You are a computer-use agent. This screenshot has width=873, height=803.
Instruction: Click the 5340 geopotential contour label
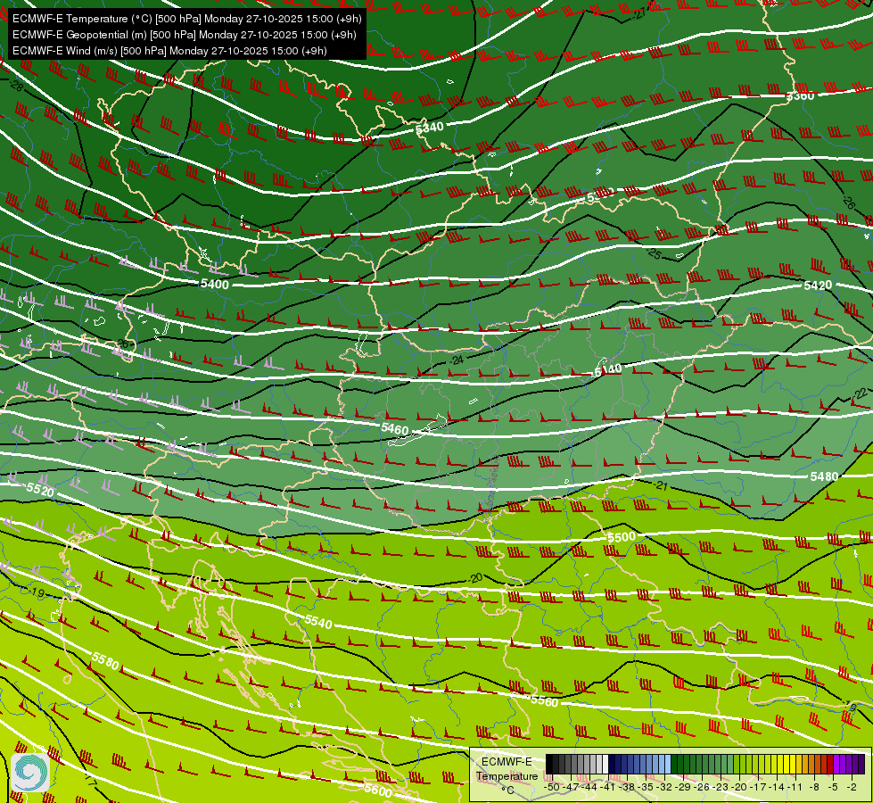coord(430,128)
